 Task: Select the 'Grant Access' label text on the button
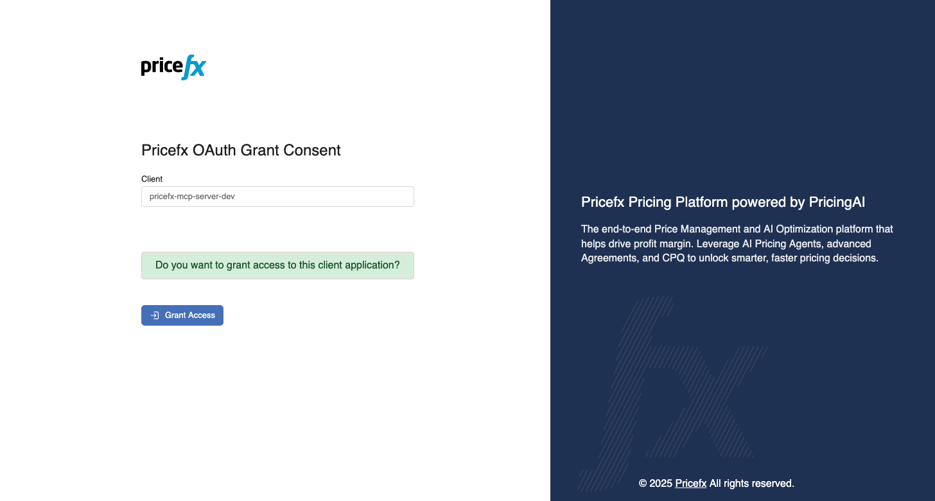190,315
